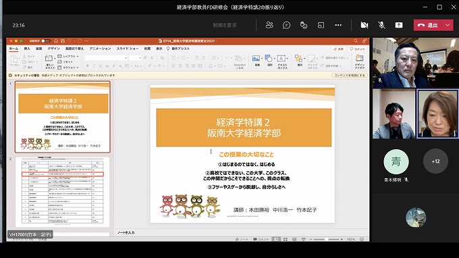Click the rooms/pop-out icon in Teams toolbar
Image resolution: width=459 pixels, height=258 pixels.
321,25
